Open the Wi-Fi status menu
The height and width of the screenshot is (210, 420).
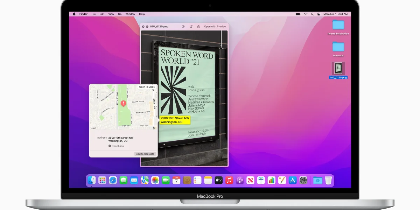tap(306, 14)
